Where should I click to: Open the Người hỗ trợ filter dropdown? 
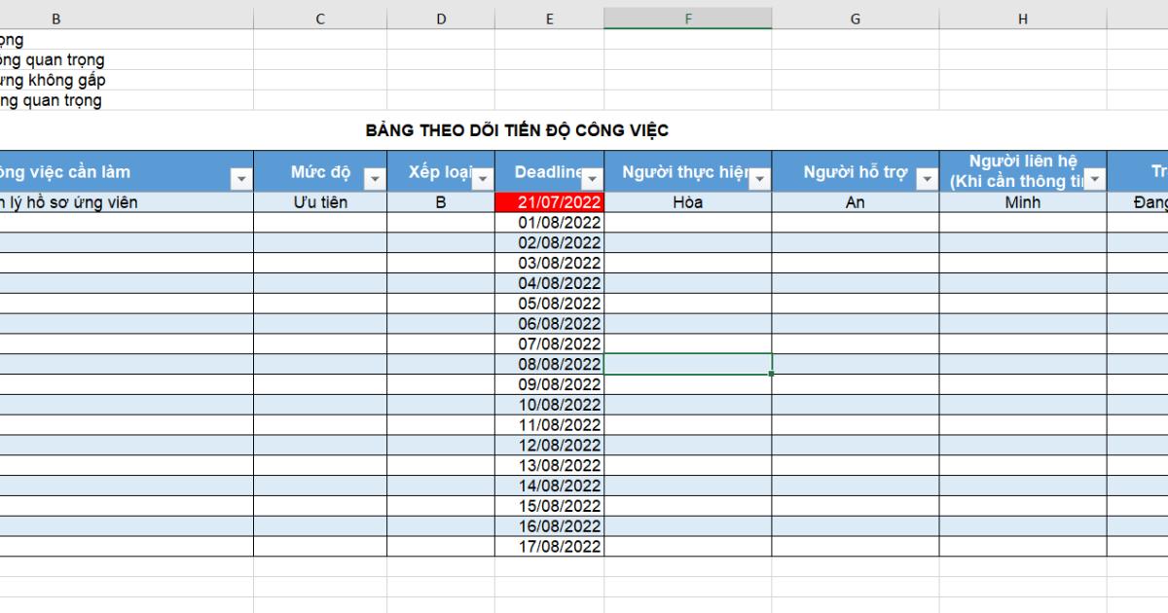tap(927, 180)
